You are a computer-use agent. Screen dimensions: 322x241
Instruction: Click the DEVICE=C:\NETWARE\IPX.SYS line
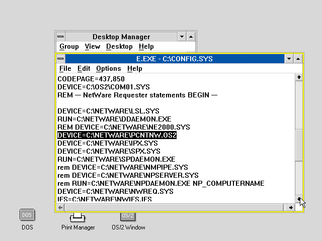point(108,143)
